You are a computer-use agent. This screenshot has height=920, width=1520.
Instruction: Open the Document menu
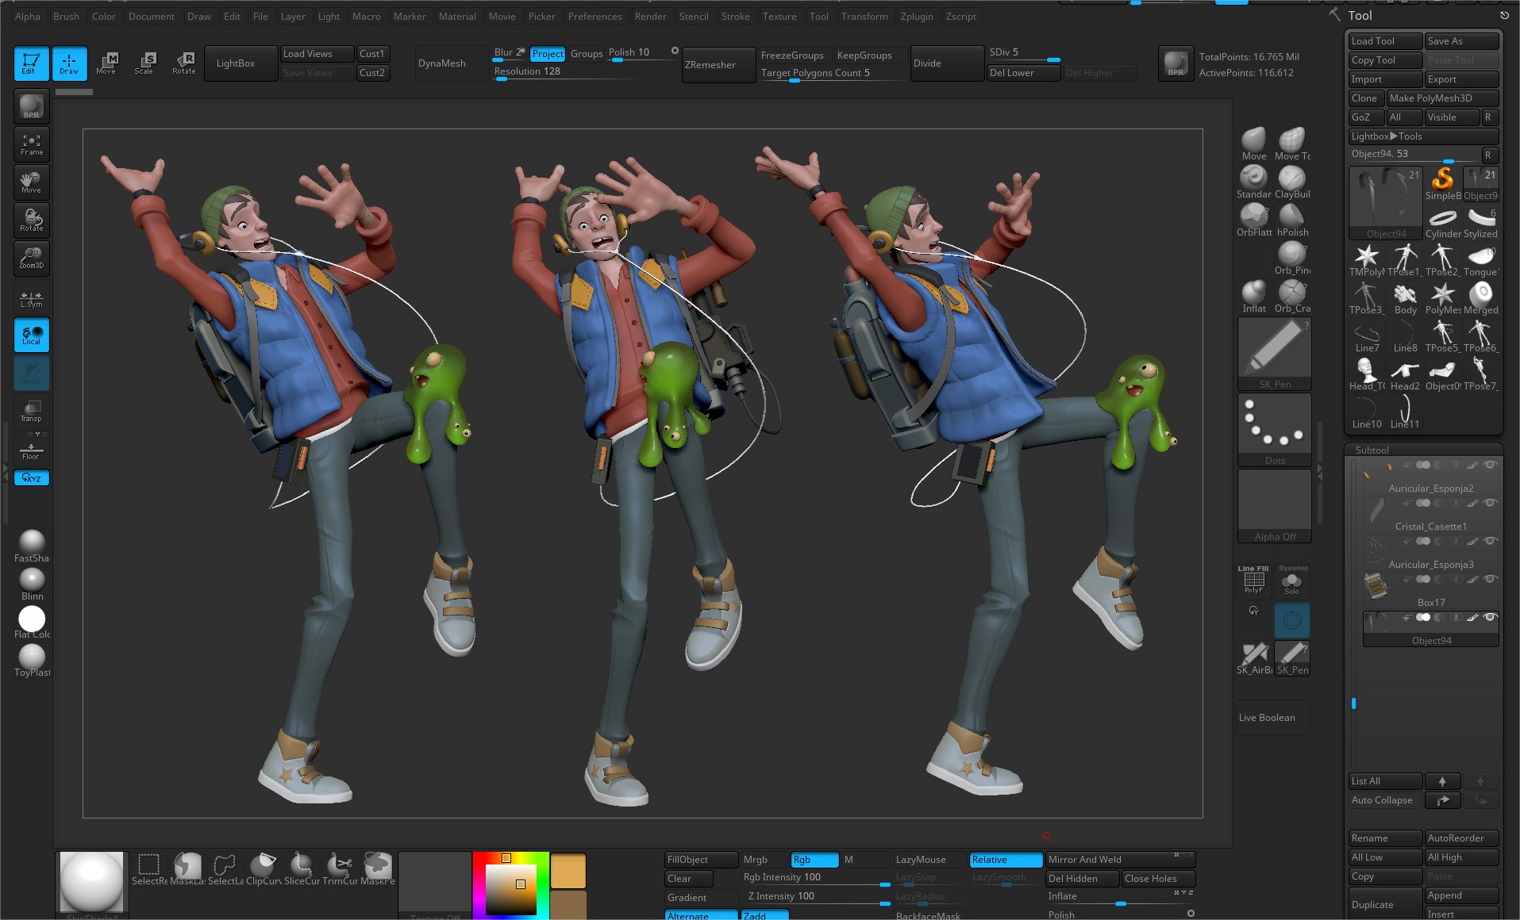click(x=151, y=16)
